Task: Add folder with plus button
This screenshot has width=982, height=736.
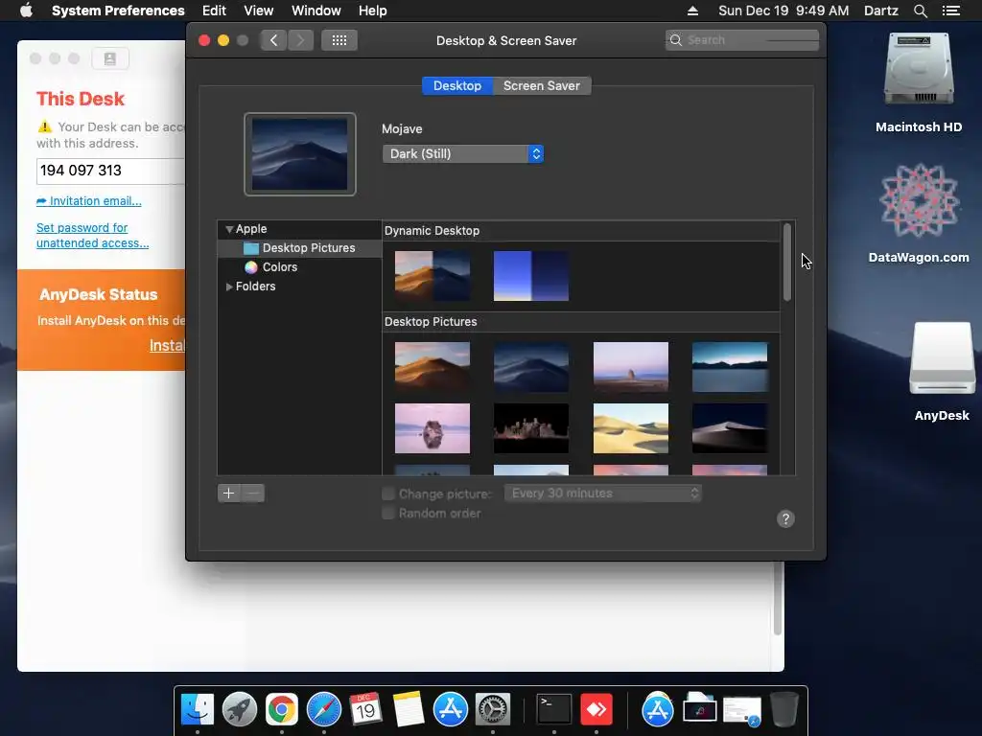Action: click(x=229, y=494)
